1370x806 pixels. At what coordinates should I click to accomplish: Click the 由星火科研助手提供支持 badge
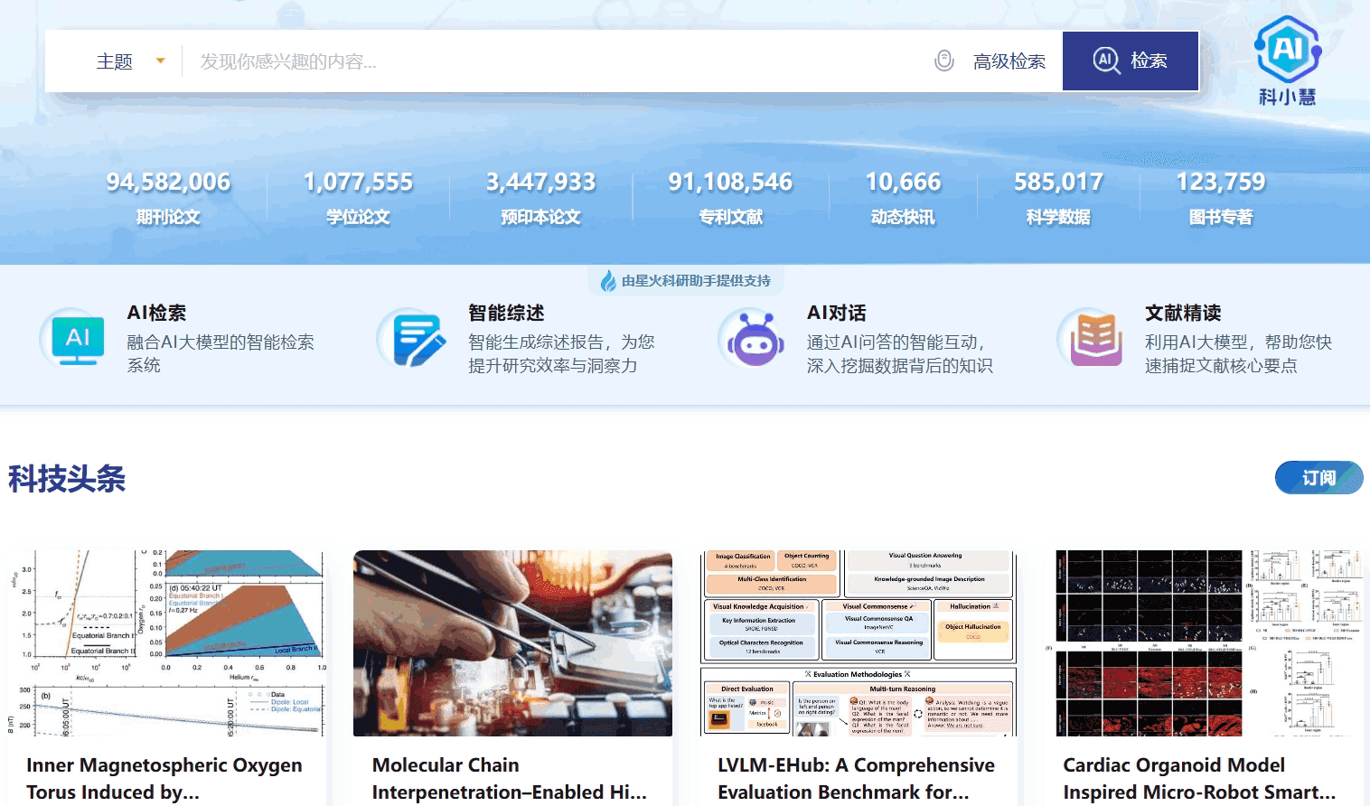[685, 280]
